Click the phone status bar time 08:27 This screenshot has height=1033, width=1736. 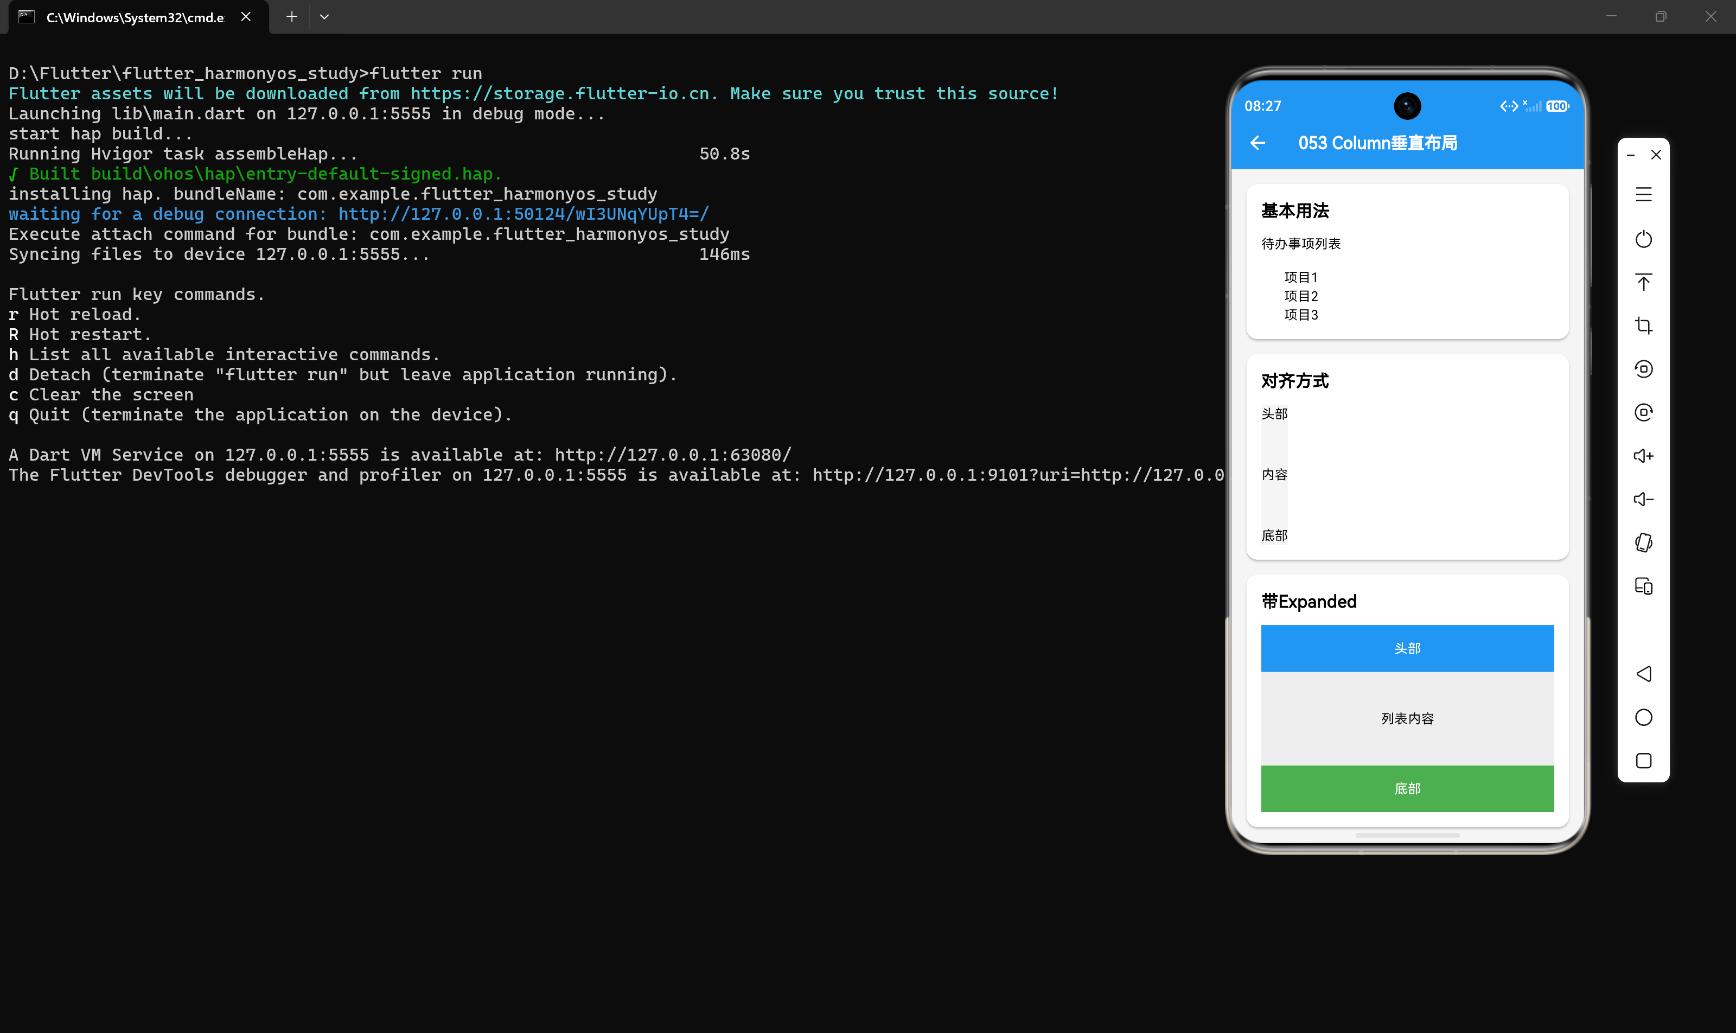[1263, 106]
